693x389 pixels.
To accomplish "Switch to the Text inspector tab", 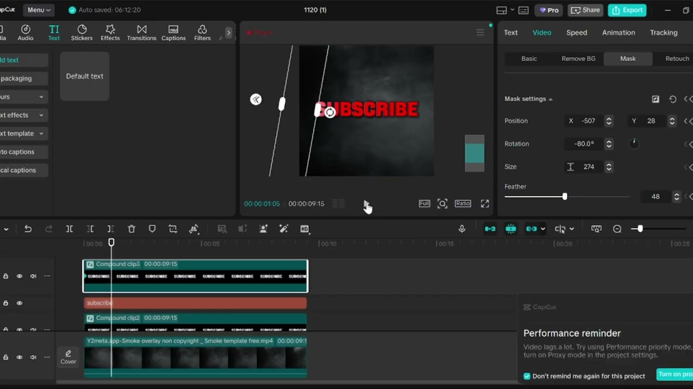I will click(511, 32).
